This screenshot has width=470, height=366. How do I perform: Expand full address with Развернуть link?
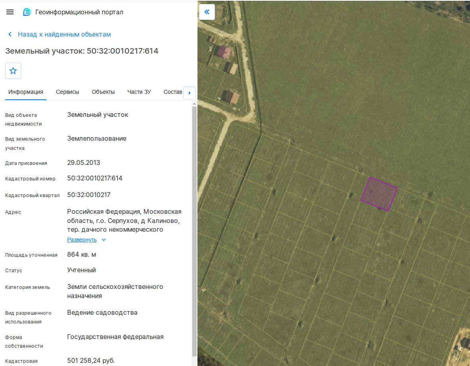pos(82,240)
